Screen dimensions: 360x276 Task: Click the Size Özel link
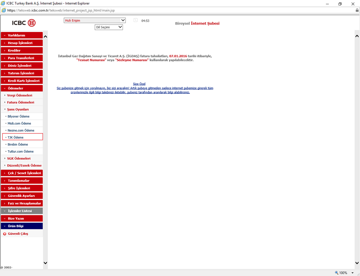[x=139, y=84]
